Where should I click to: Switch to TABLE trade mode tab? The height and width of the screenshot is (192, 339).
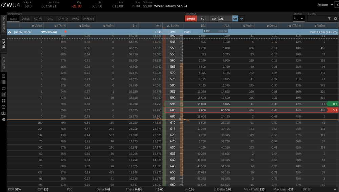pyautogui.click(x=13, y=19)
